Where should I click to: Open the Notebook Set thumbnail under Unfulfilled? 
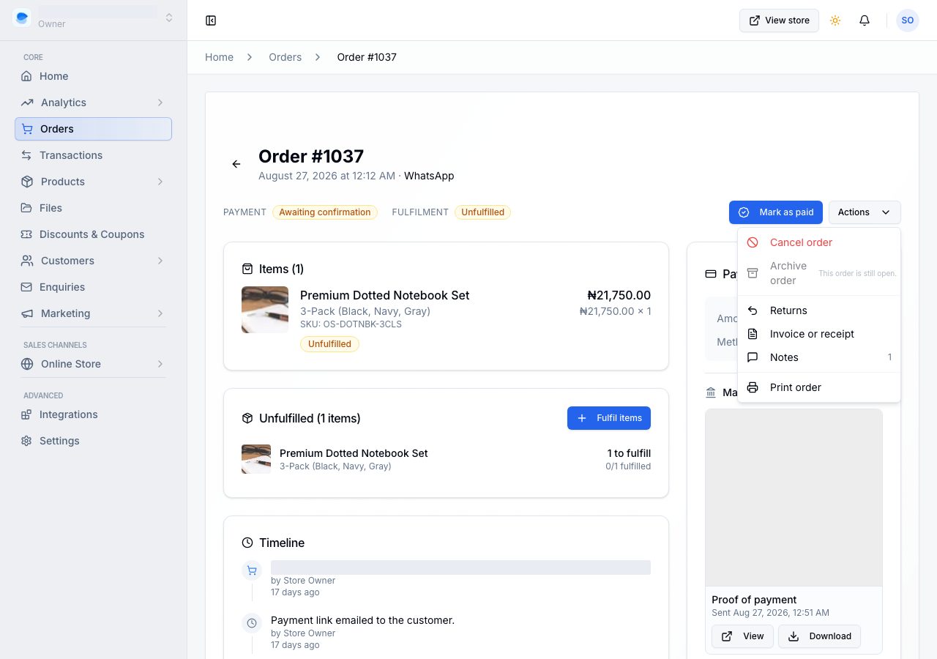[x=256, y=459]
